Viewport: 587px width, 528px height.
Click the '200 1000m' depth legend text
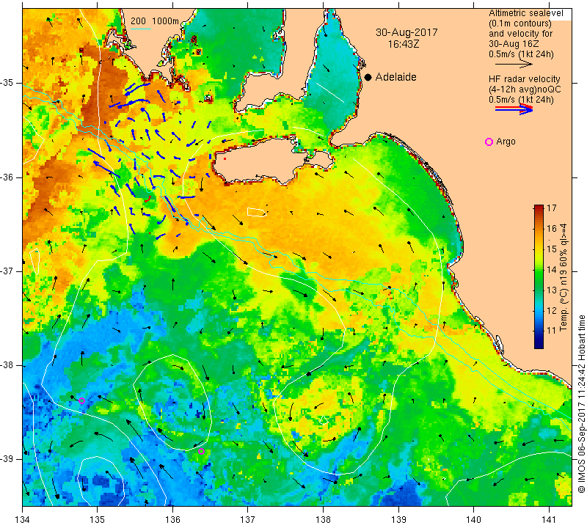155,21
